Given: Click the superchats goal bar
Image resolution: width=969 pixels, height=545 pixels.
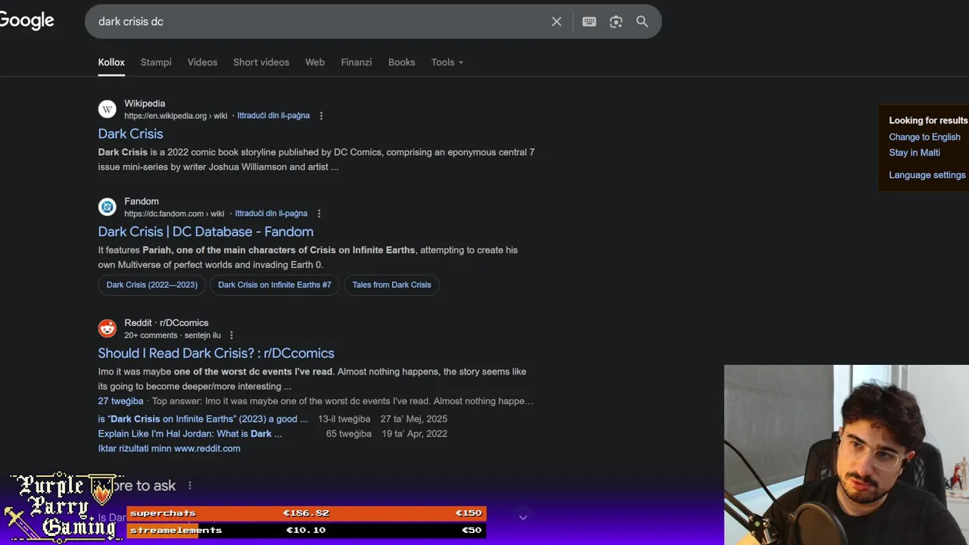Looking at the screenshot, I should click(306, 513).
